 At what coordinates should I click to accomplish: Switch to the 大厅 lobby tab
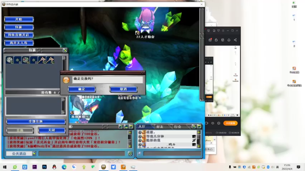(142, 127)
